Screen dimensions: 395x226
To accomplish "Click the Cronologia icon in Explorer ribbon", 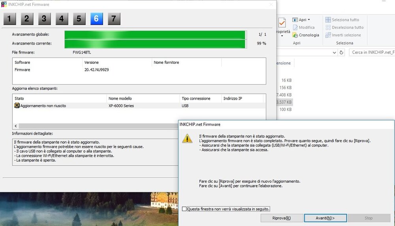I will (295, 35).
